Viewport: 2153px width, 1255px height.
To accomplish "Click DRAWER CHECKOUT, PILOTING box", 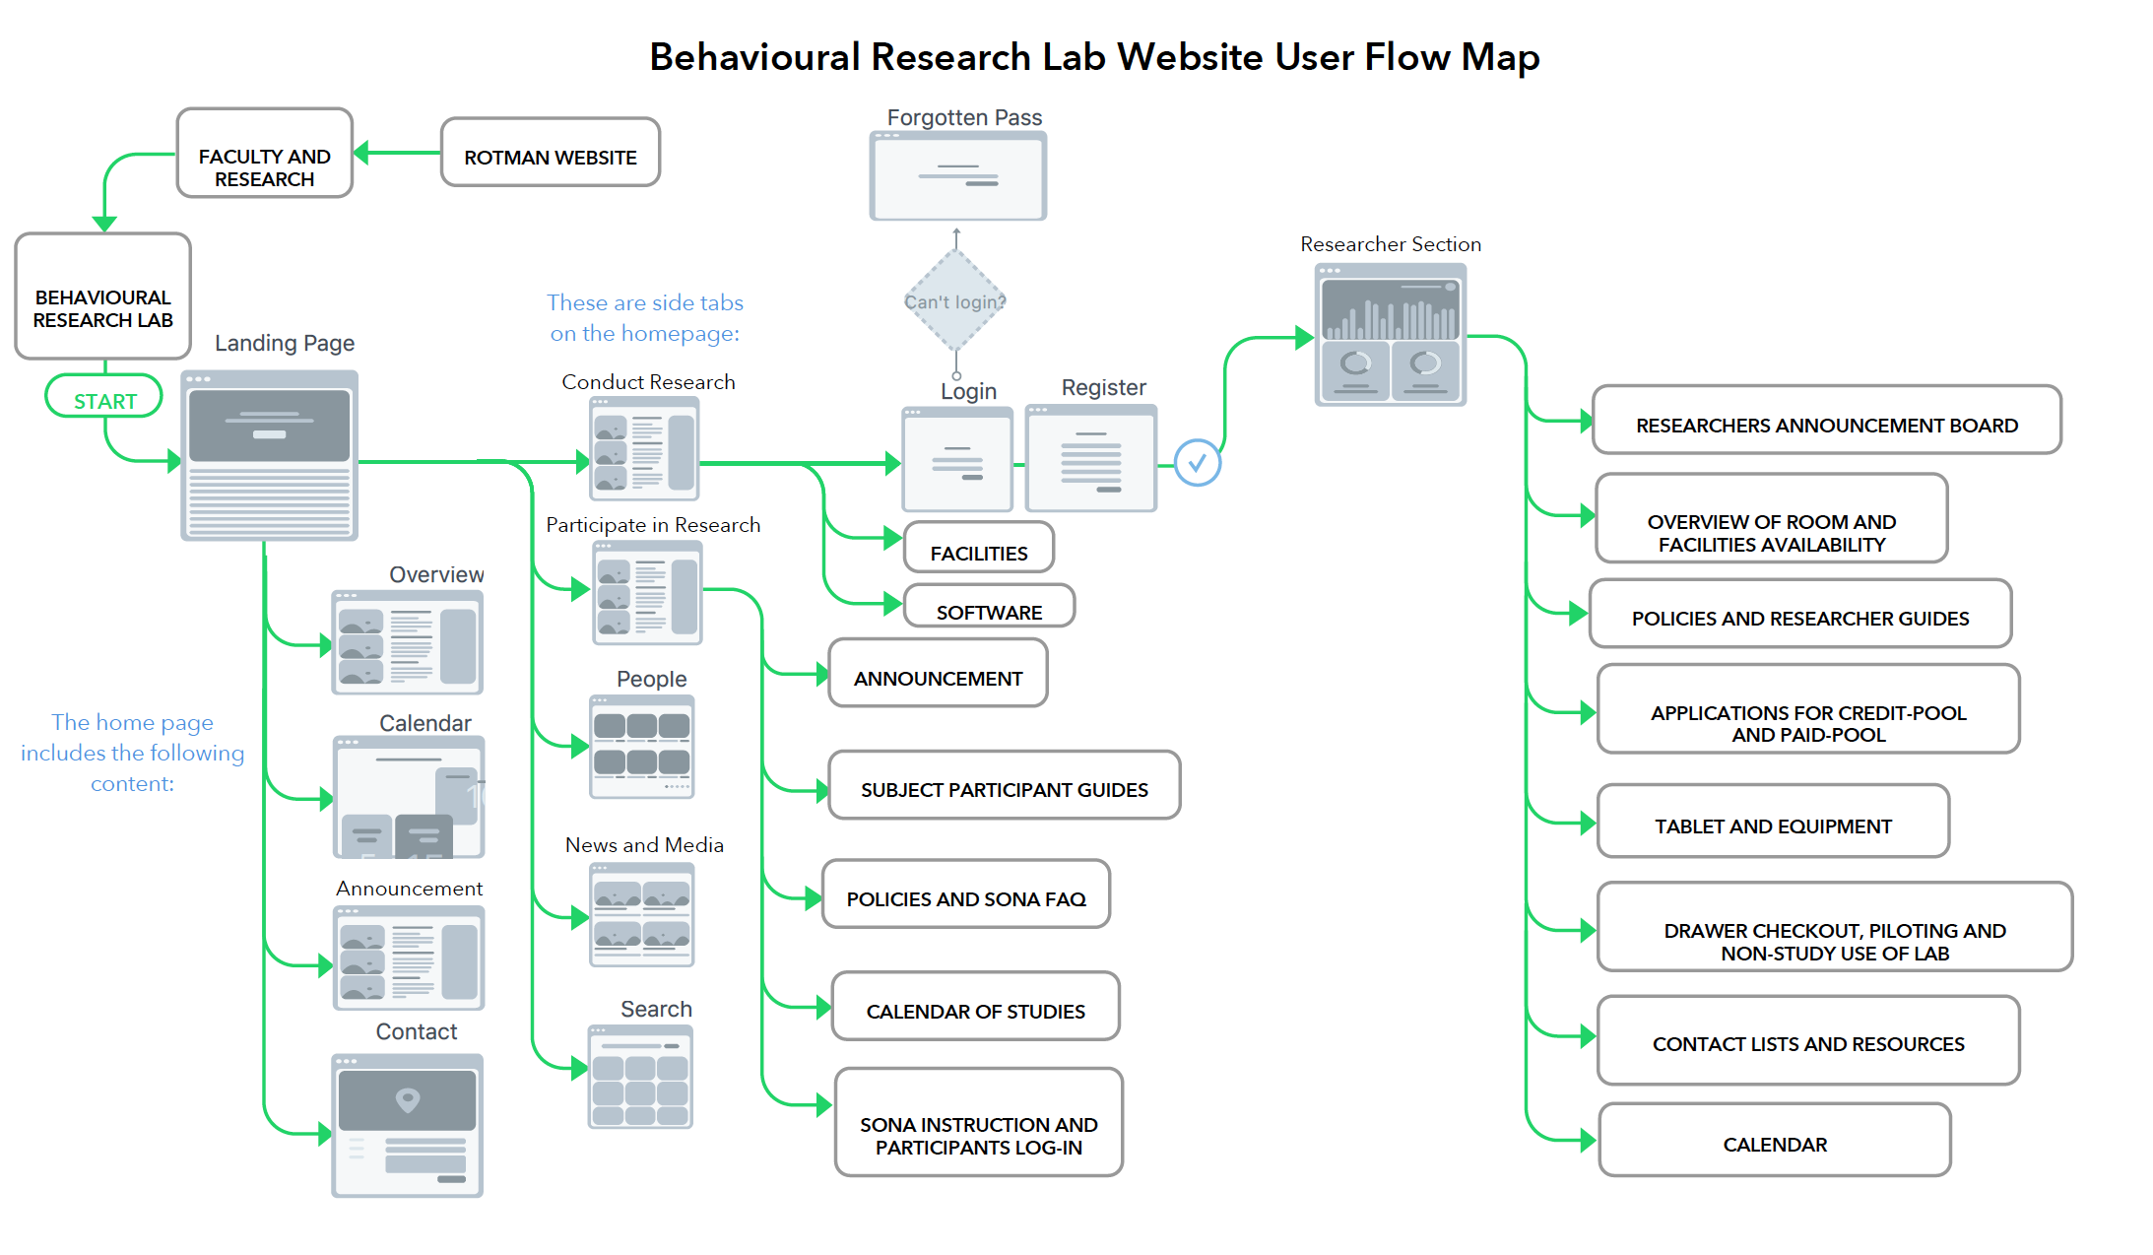I will tap(1835, 927).
